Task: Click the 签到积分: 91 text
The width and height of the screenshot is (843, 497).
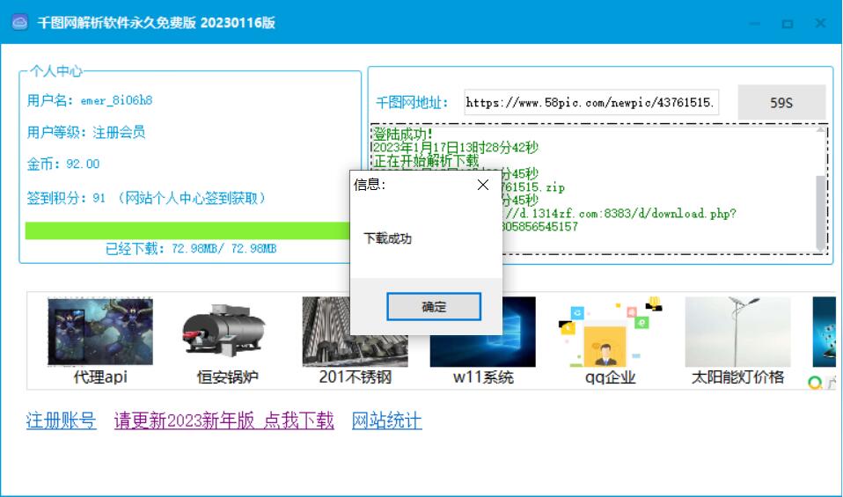Action: tap(66, 198)
